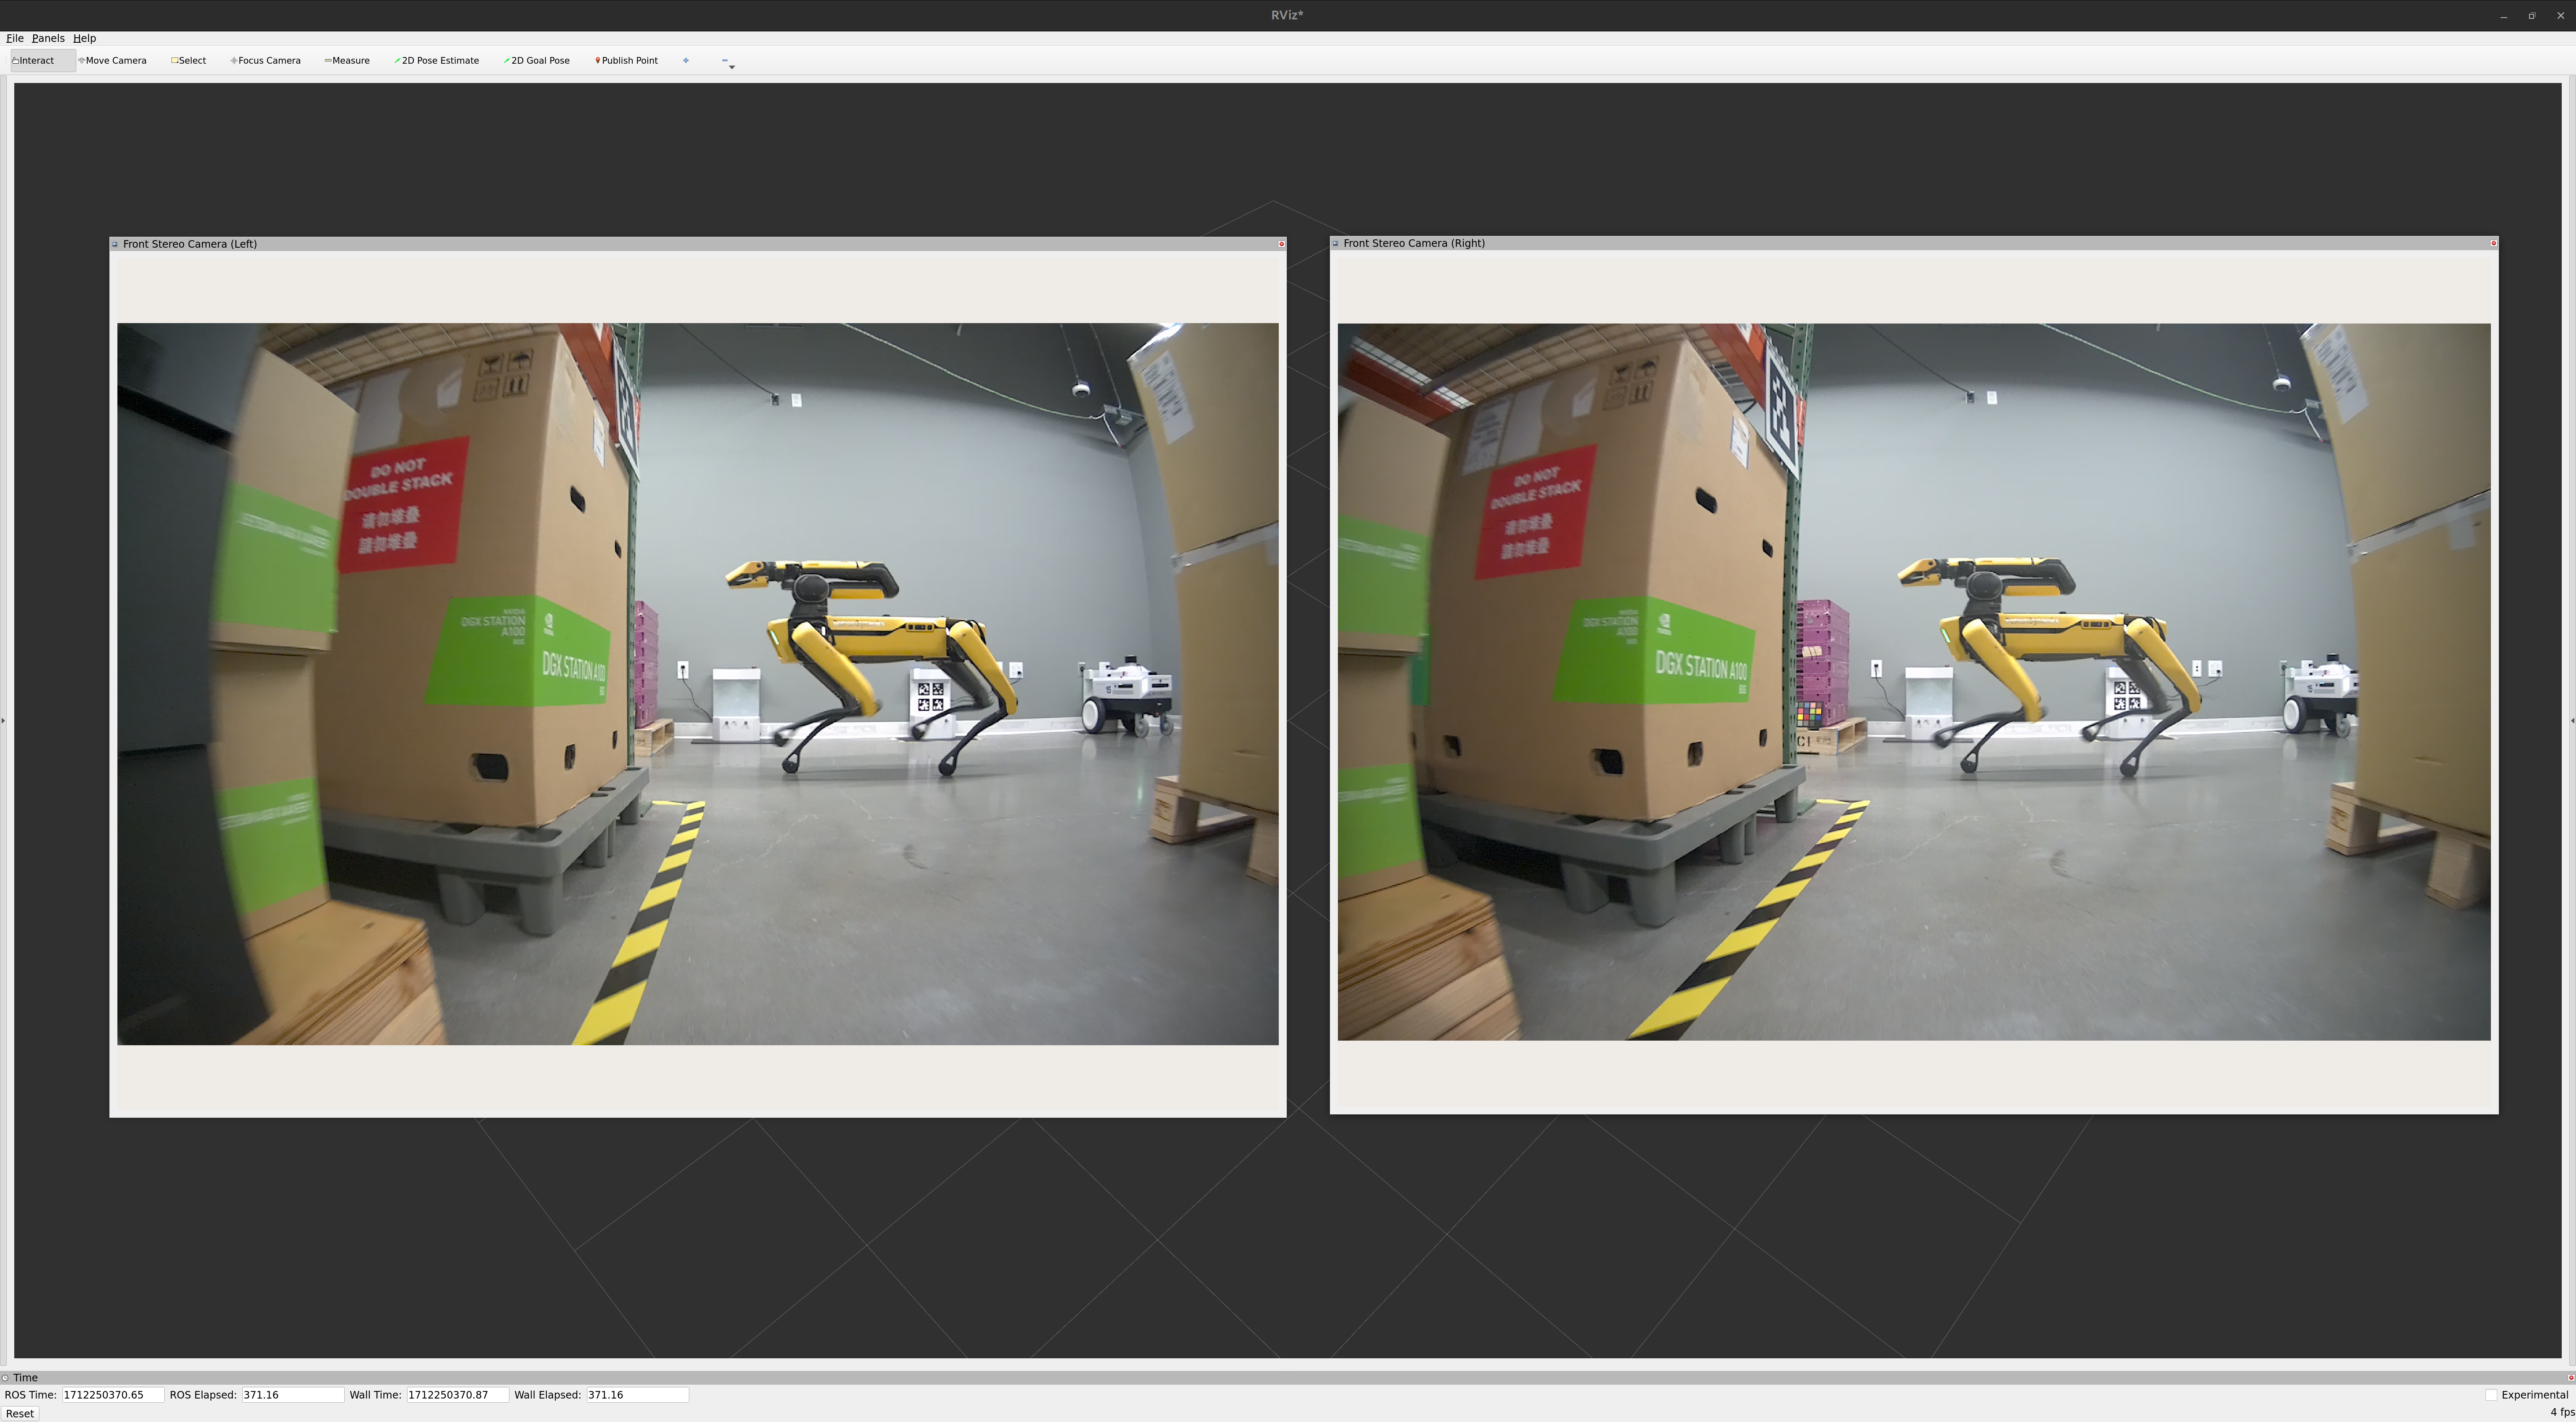This screenshot has height=1422, width=2576.
Task: Activate the Move Camera tool
Action: (113, 61)
